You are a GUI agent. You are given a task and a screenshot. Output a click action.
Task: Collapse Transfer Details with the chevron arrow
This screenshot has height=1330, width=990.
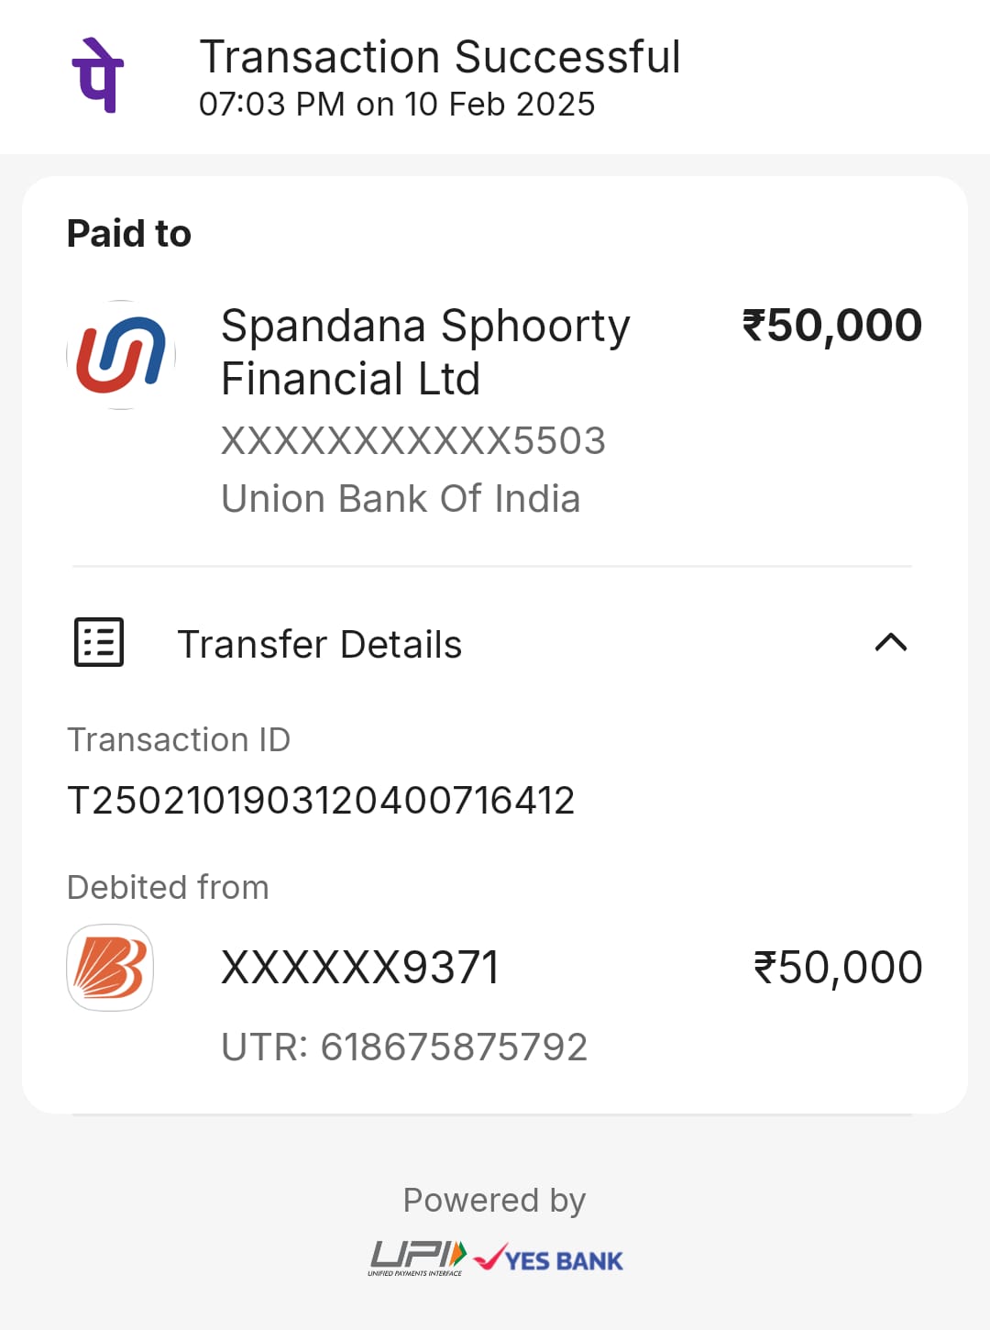(890, 642)
